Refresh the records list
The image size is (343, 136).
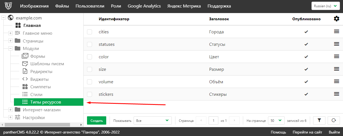point(333,120)
